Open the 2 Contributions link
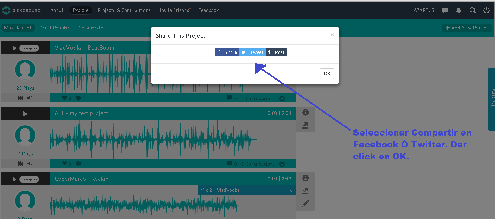The image size is (495, 219). tap(258, 164)
